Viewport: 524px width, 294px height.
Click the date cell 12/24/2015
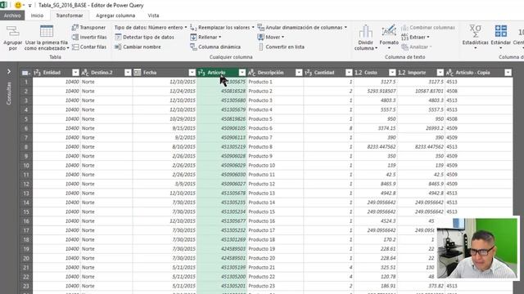point(165,91)
